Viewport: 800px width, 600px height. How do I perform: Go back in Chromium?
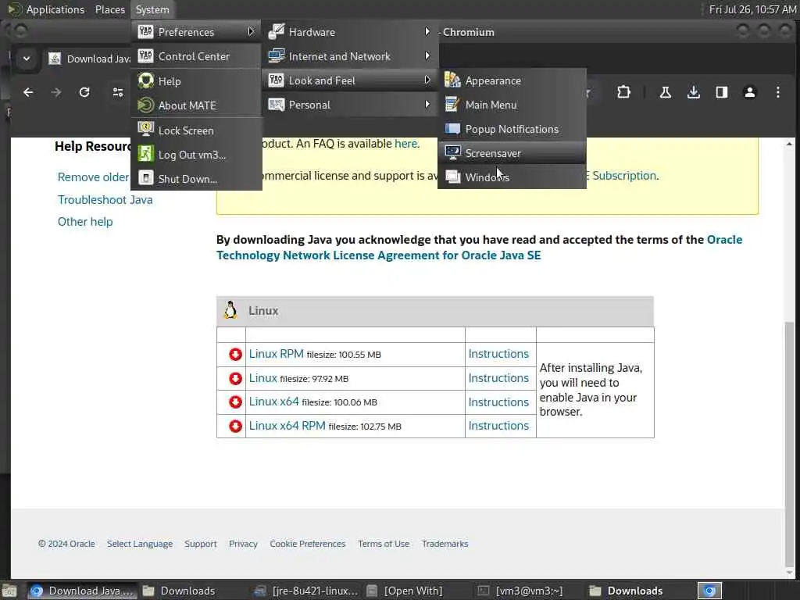pyautogui.click(x=28, y=92)
